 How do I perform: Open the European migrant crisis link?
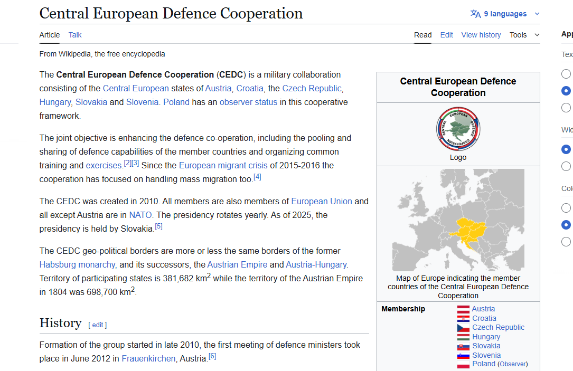pyautogui.click(x=223, y=165)
